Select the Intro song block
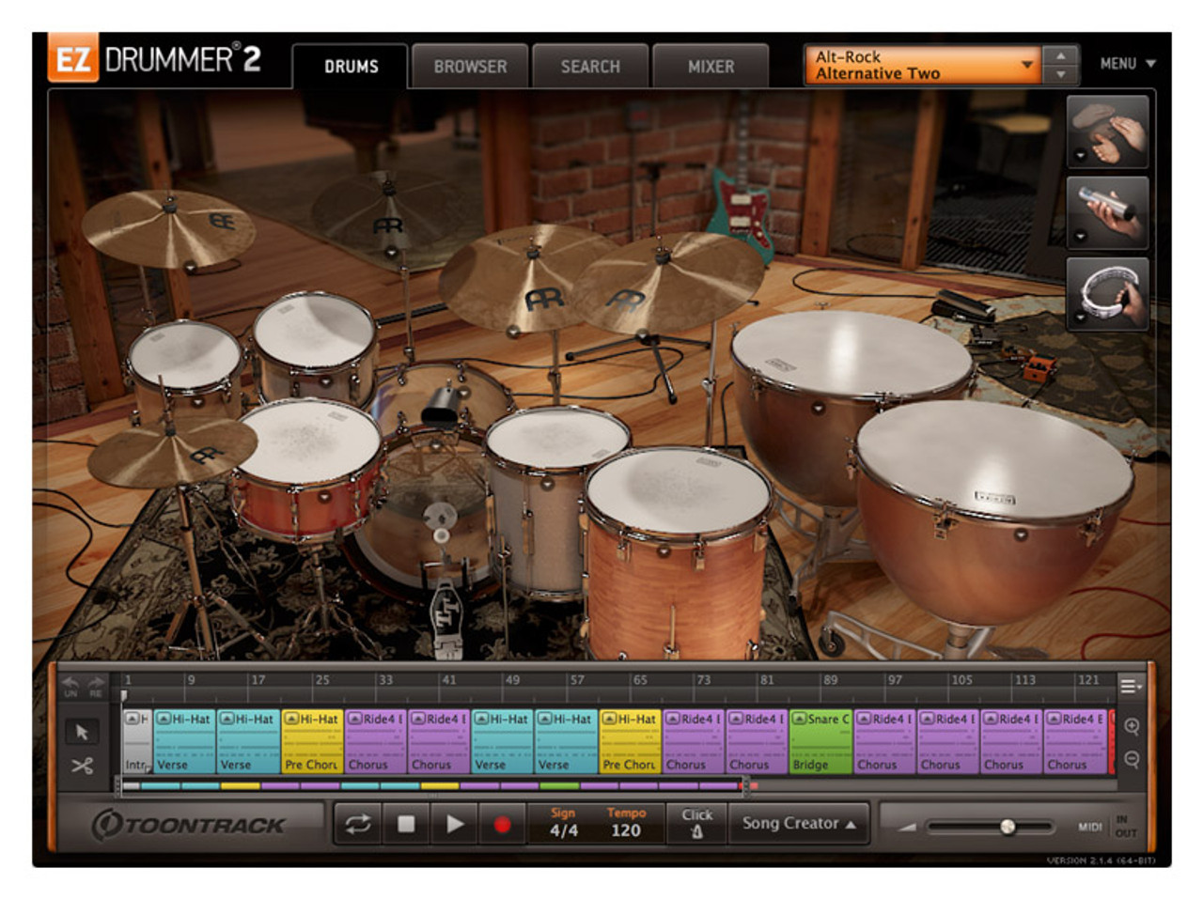Screen dimensions: 1203x899 (x=137, y=741)
